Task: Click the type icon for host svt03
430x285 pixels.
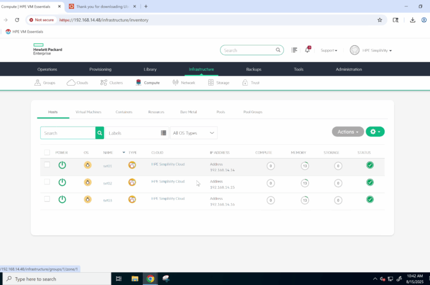Action: coord(132,199)
